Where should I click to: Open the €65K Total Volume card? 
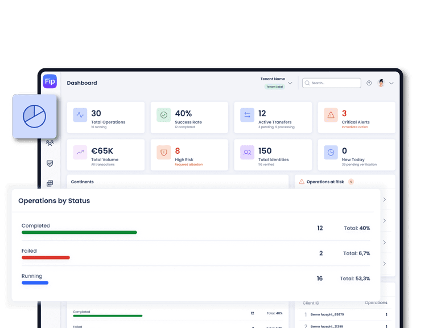(106, 155)
